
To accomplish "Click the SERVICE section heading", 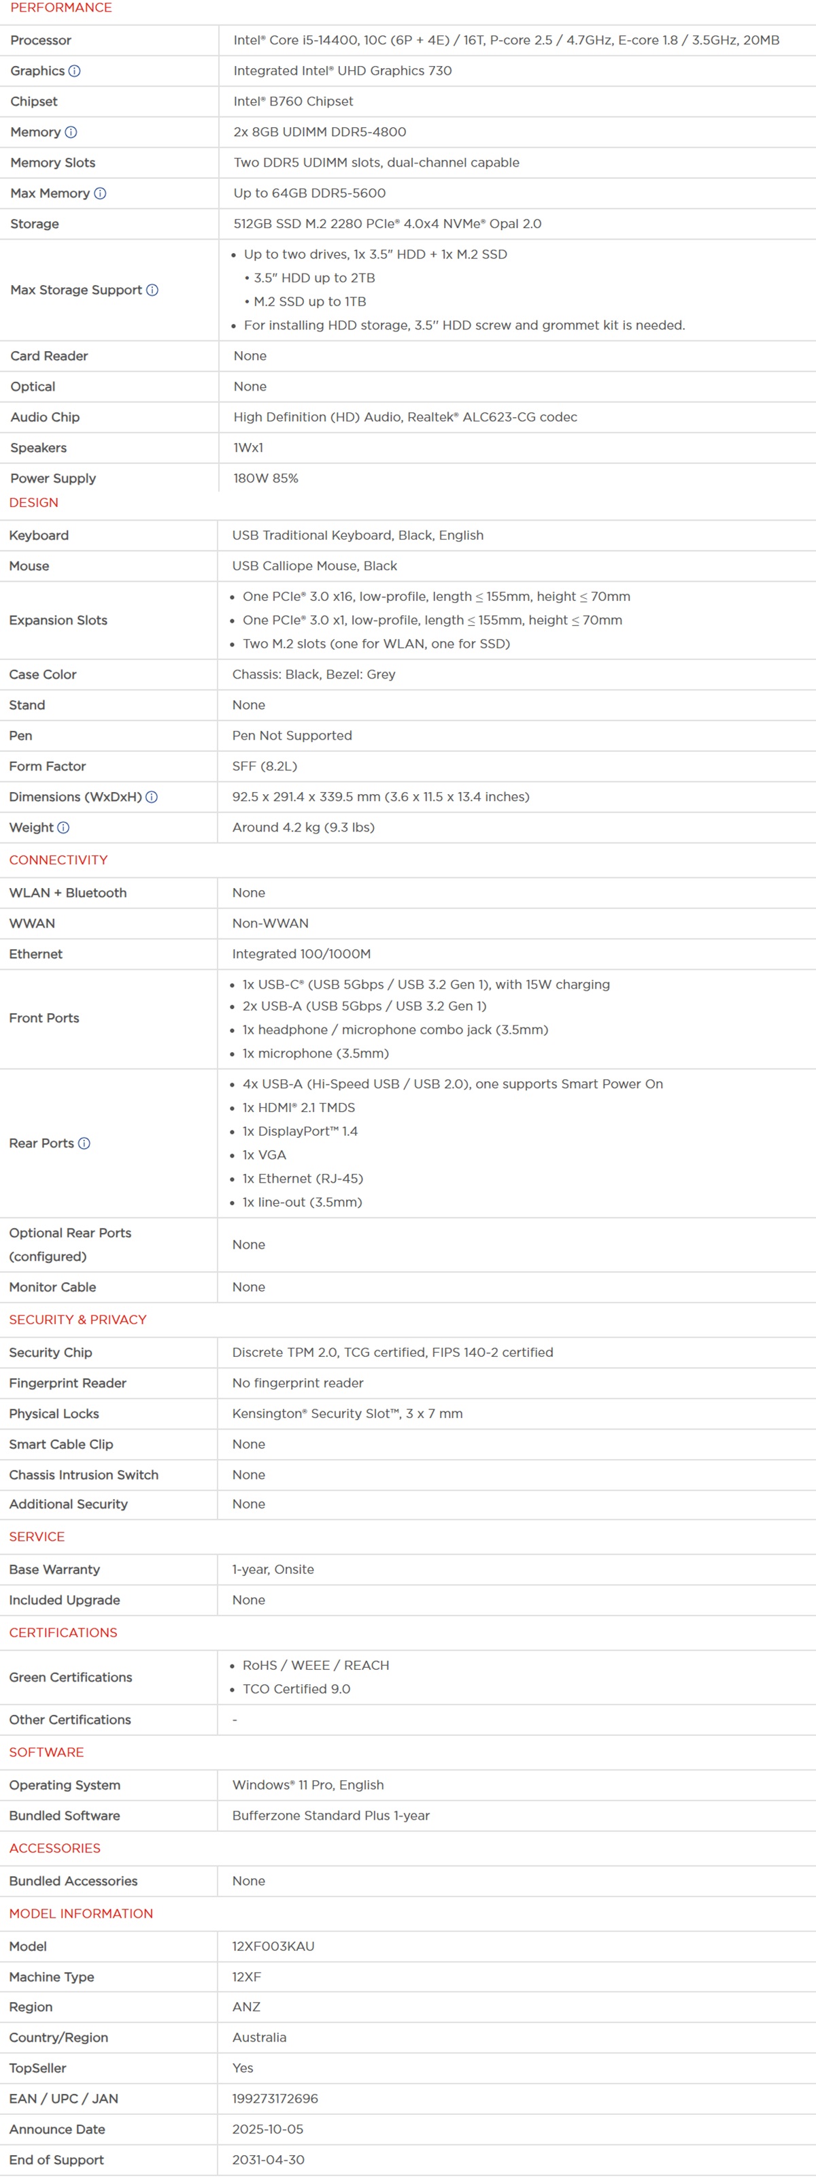I will (x=37, y=1537).
